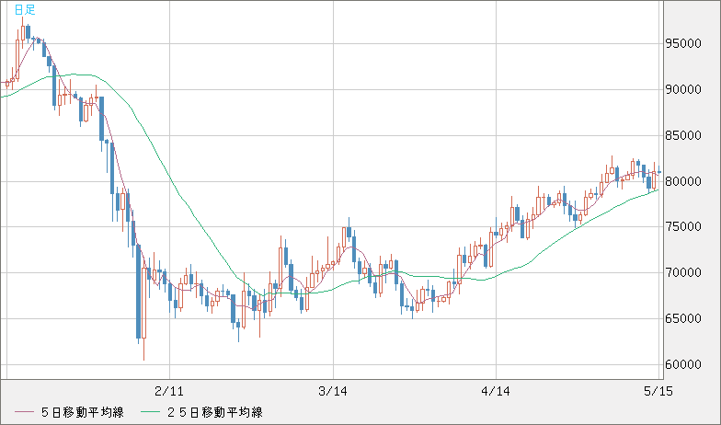Select the 80000 price axis label
Screen dimensions: 721x425
click(684, 181)
